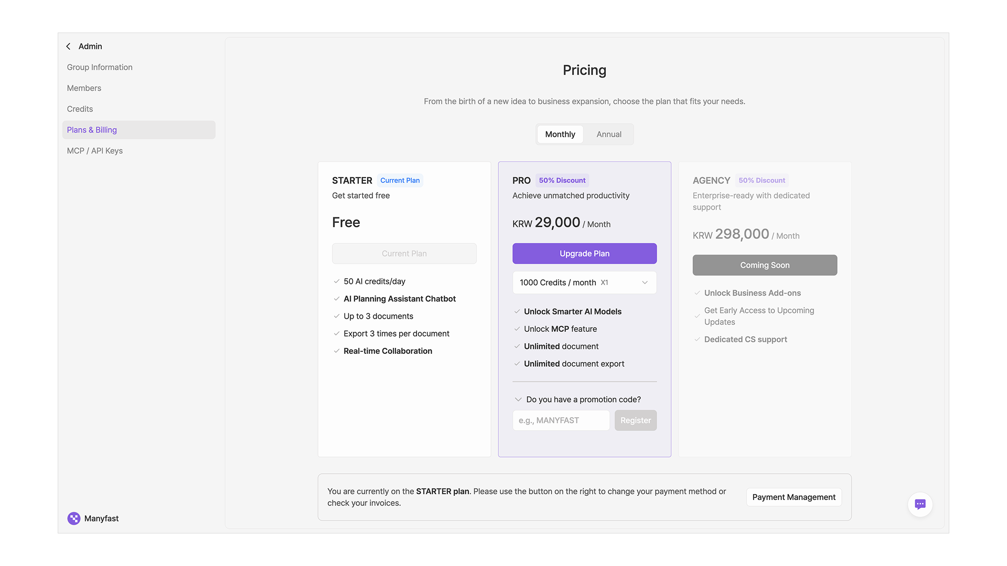The width and height of the screenshot is (1007, 566).
Task: Click the 50% Discount badge on PRO
Action: tap(562, 180)
